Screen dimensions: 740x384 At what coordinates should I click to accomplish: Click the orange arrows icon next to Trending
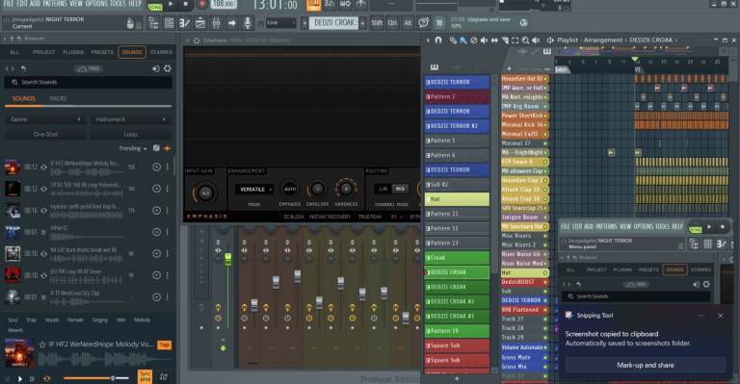(167, 148)
